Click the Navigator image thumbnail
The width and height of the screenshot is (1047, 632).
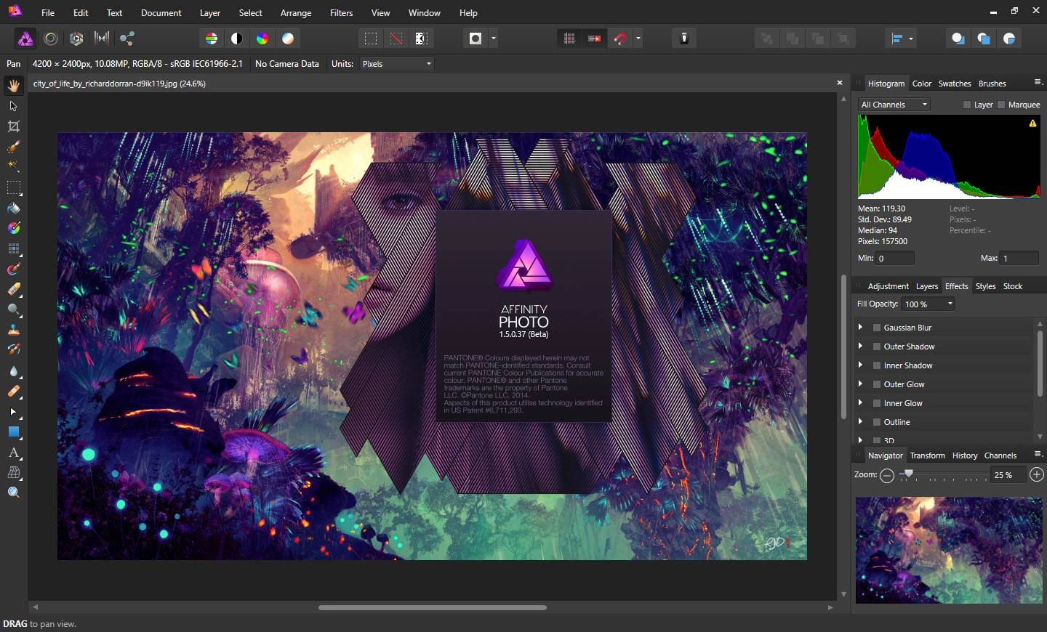(949, 551)
